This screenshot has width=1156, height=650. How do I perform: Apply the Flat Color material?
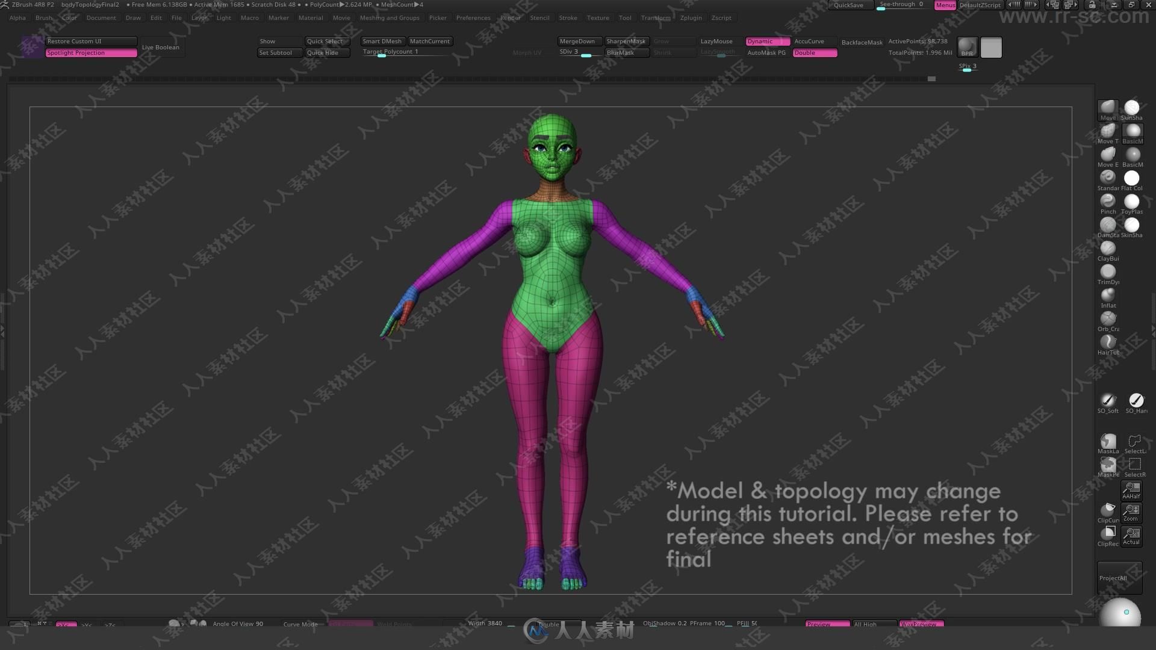tap(1132, 180)
